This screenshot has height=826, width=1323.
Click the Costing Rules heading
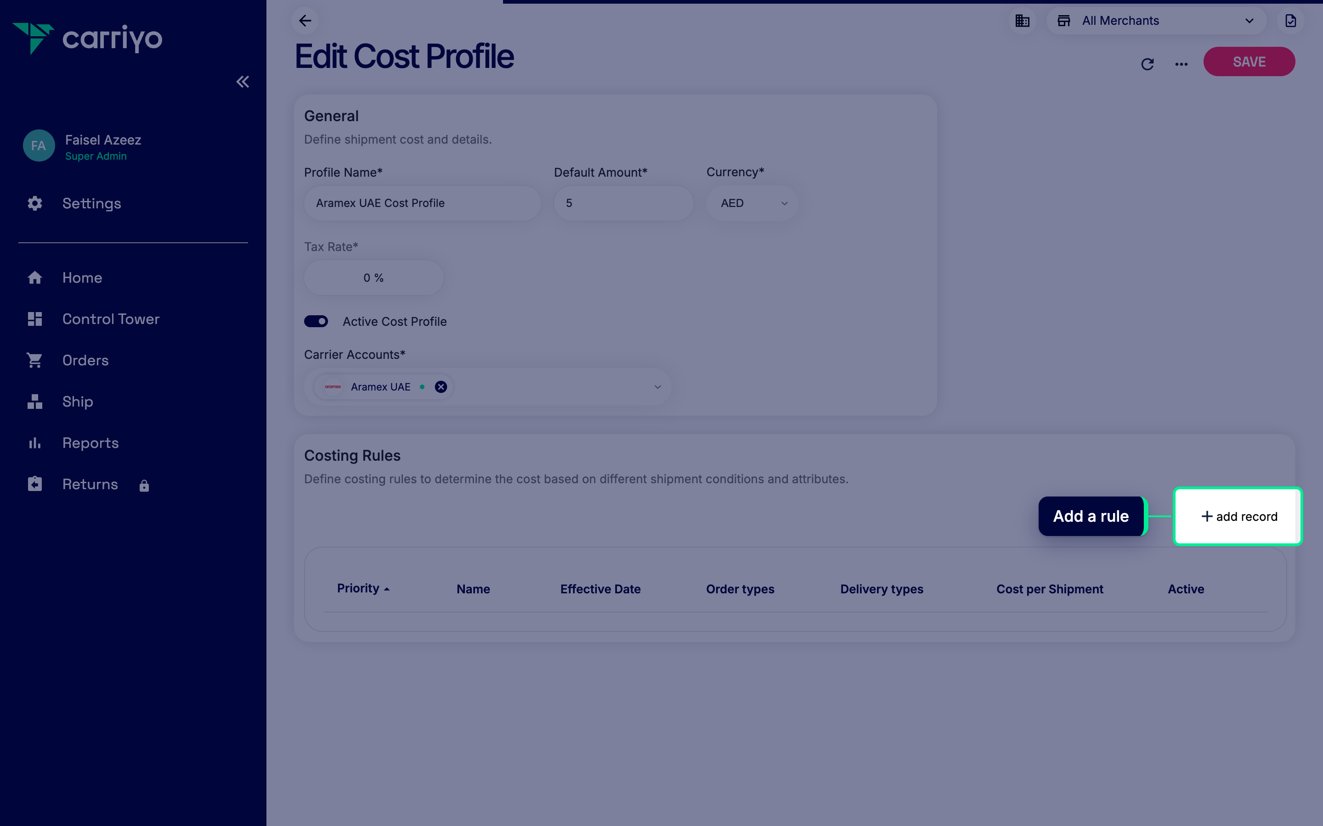pyautogui.click(x=353, y=455)
